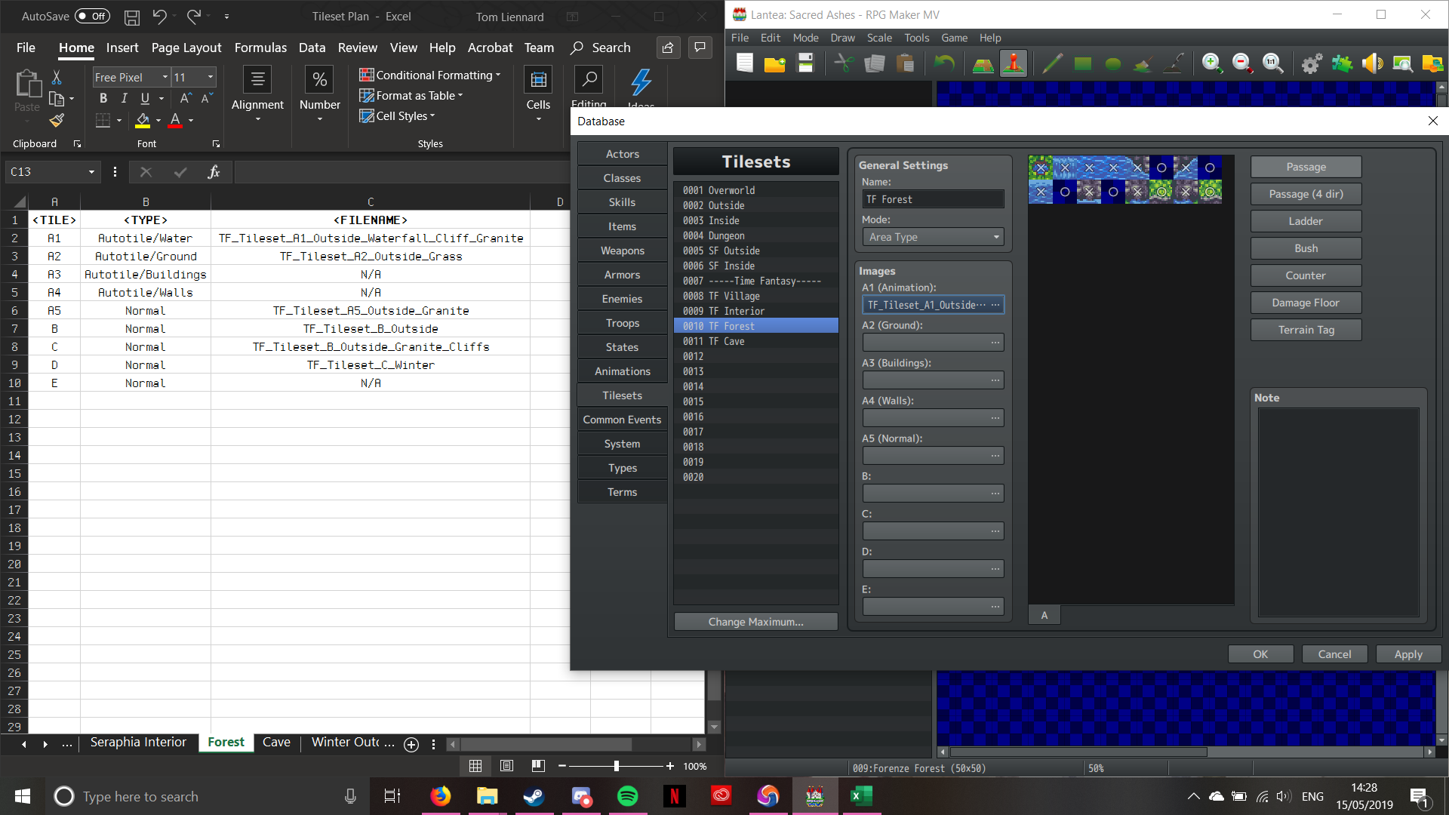This screenshot has height=815, width=1449.
Task: Select Weapons in the Database sidebar
Action: 622,251
